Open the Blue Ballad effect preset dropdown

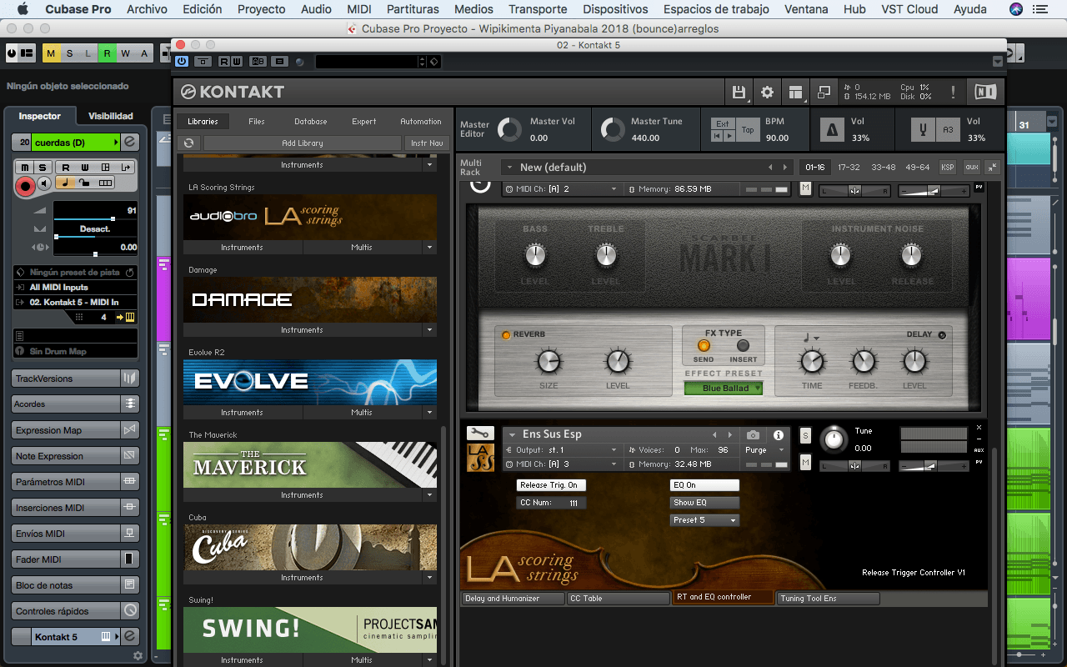724,388
